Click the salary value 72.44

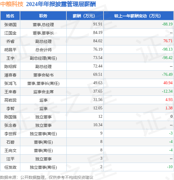[x=98, y=66]
